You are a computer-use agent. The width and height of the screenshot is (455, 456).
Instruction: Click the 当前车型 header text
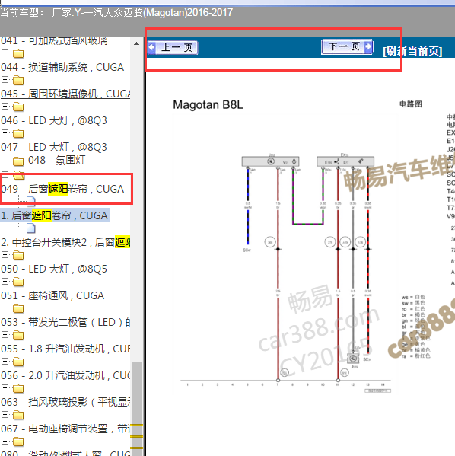tap(116, 12)
